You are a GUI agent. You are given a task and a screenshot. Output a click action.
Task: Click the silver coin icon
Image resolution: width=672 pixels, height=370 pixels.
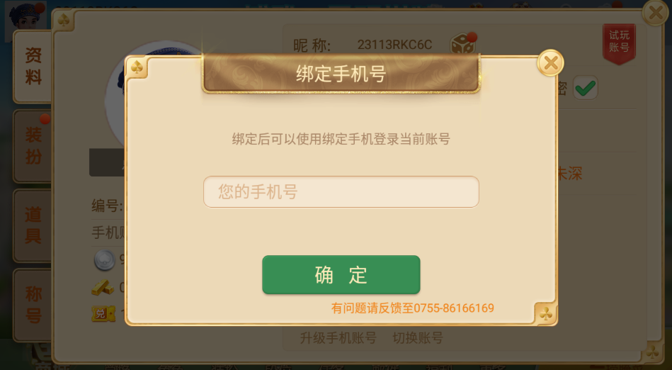click(105, 259)
